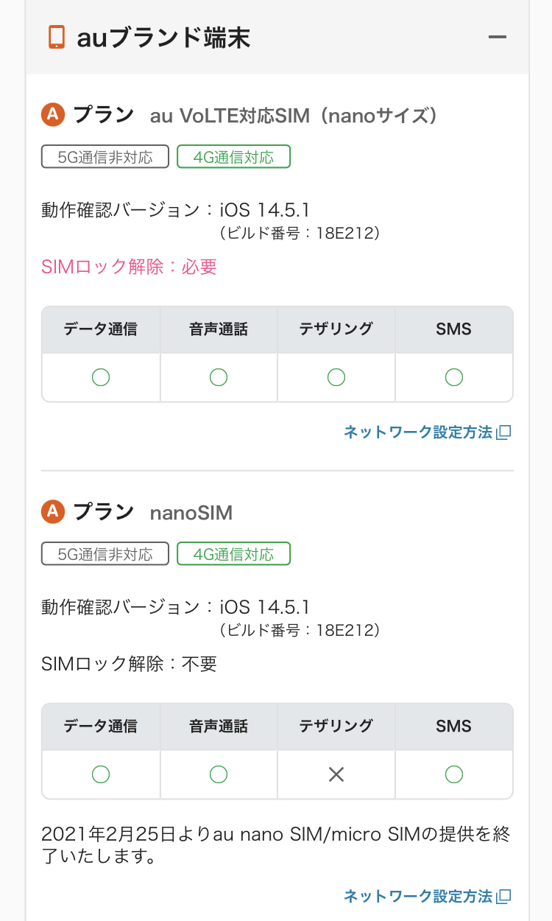Open the second ネットワーク設定方法 link at the bottom
Viewport: 552px width, 921px height.
417,896
